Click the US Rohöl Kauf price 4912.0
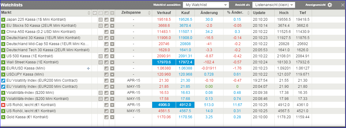Screen dimensions: 346x128 (x=186, y=105)
